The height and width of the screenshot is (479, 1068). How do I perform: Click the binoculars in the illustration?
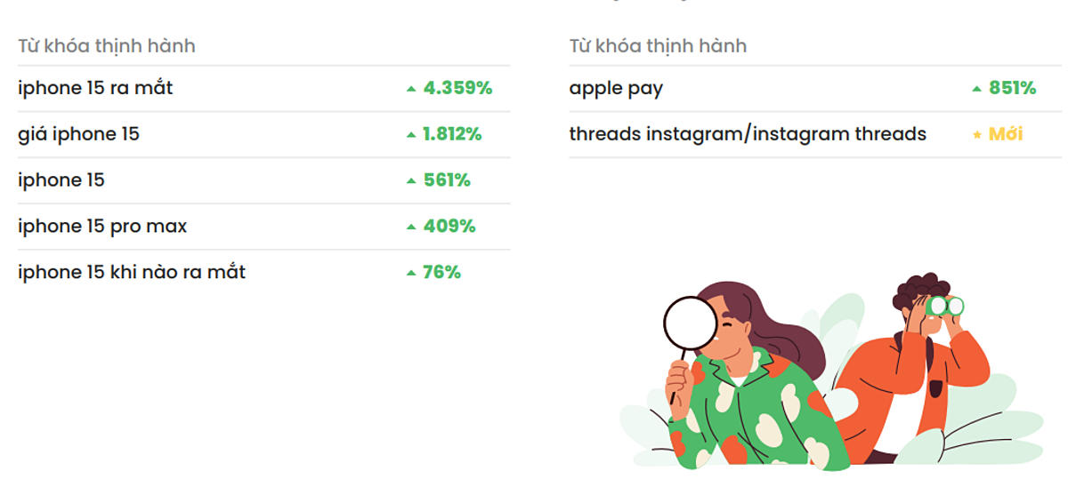pos(944,307)
